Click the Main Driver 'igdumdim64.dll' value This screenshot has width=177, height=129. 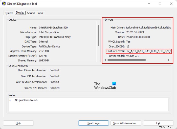148,27
